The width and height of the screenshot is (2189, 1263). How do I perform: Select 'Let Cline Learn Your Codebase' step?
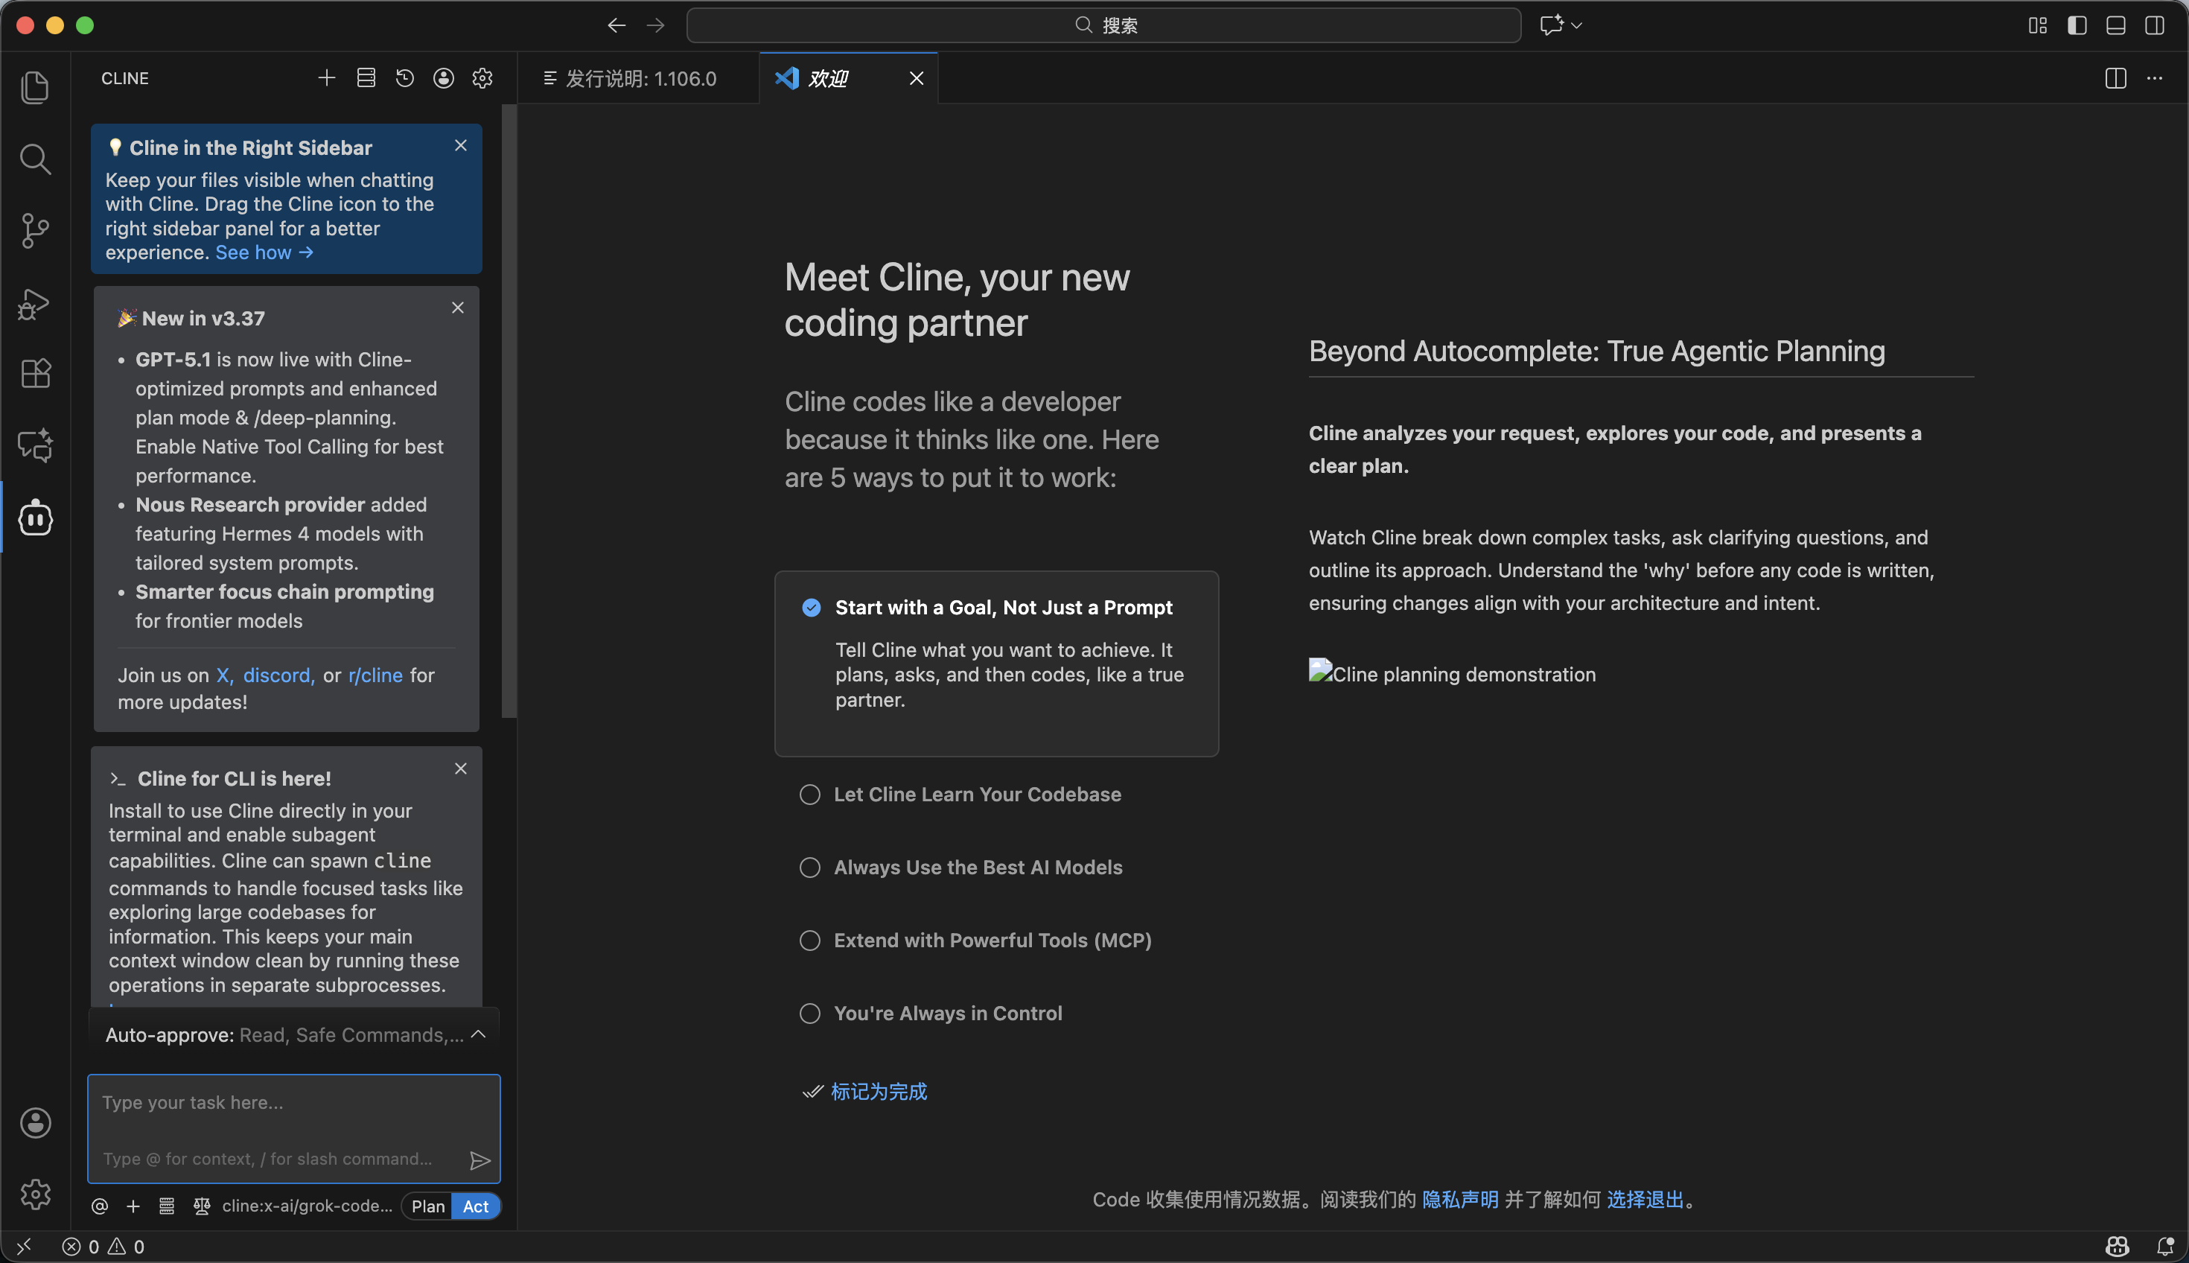point(977,795)
